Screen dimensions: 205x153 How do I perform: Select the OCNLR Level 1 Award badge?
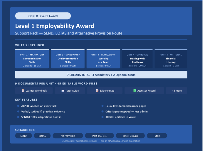(x=43, y=16)
